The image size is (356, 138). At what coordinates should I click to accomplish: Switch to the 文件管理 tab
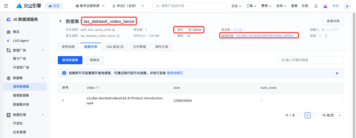139,47
